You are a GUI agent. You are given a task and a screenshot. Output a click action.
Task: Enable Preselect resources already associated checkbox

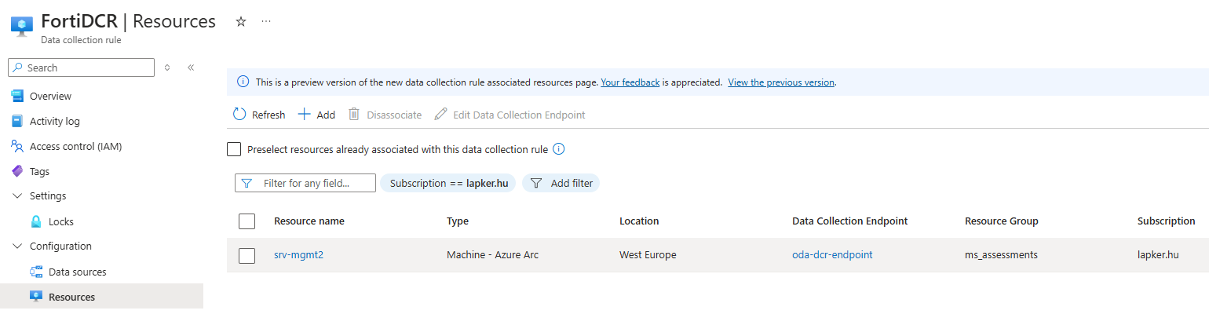234,149
